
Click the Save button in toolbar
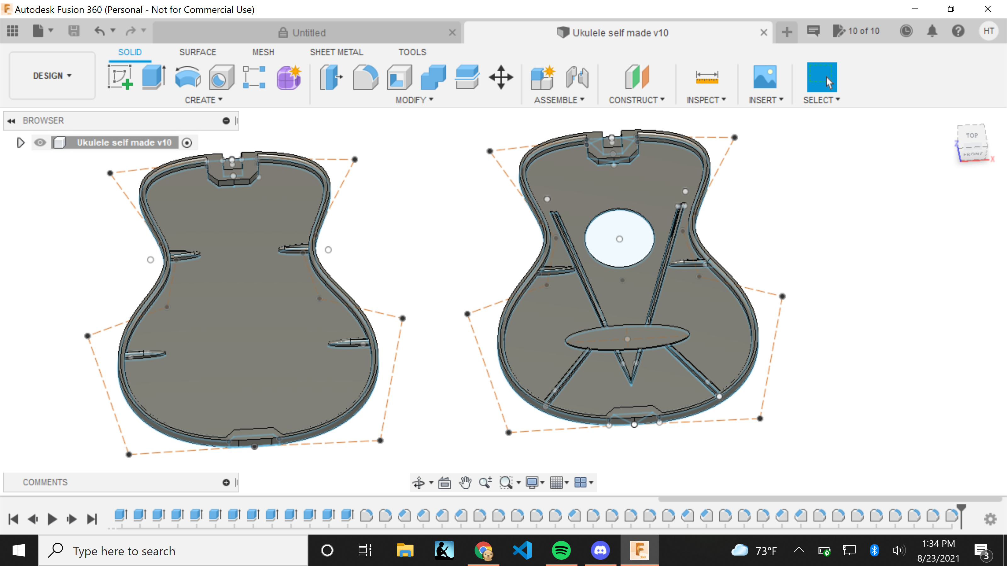coord(73,32)
